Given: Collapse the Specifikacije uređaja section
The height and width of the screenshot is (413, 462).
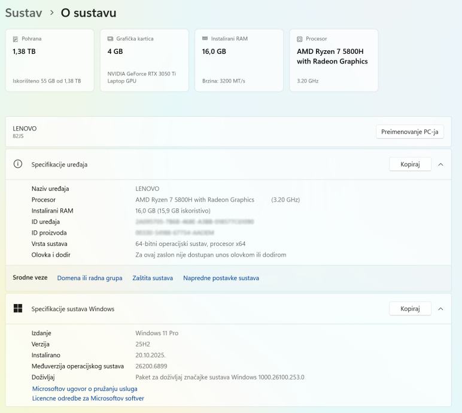Looking at the screenshot, I should point(440,164).
